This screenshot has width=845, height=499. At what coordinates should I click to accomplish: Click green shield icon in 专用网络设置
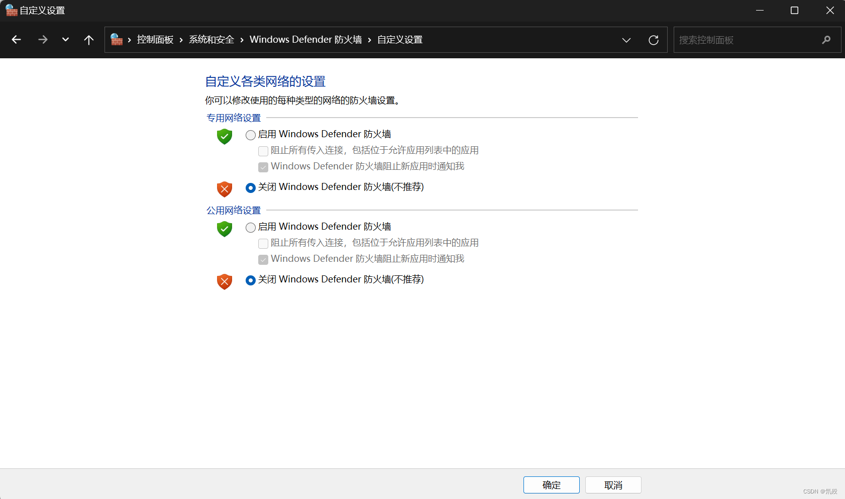point(225,136)
